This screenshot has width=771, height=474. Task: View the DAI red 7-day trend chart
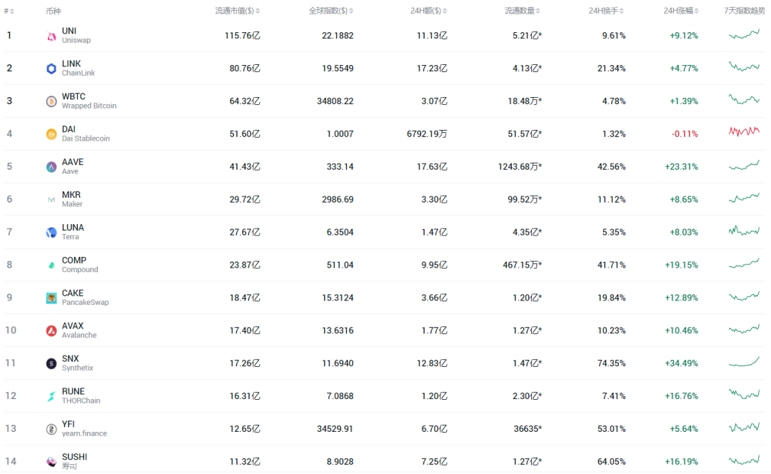[744, 131]
